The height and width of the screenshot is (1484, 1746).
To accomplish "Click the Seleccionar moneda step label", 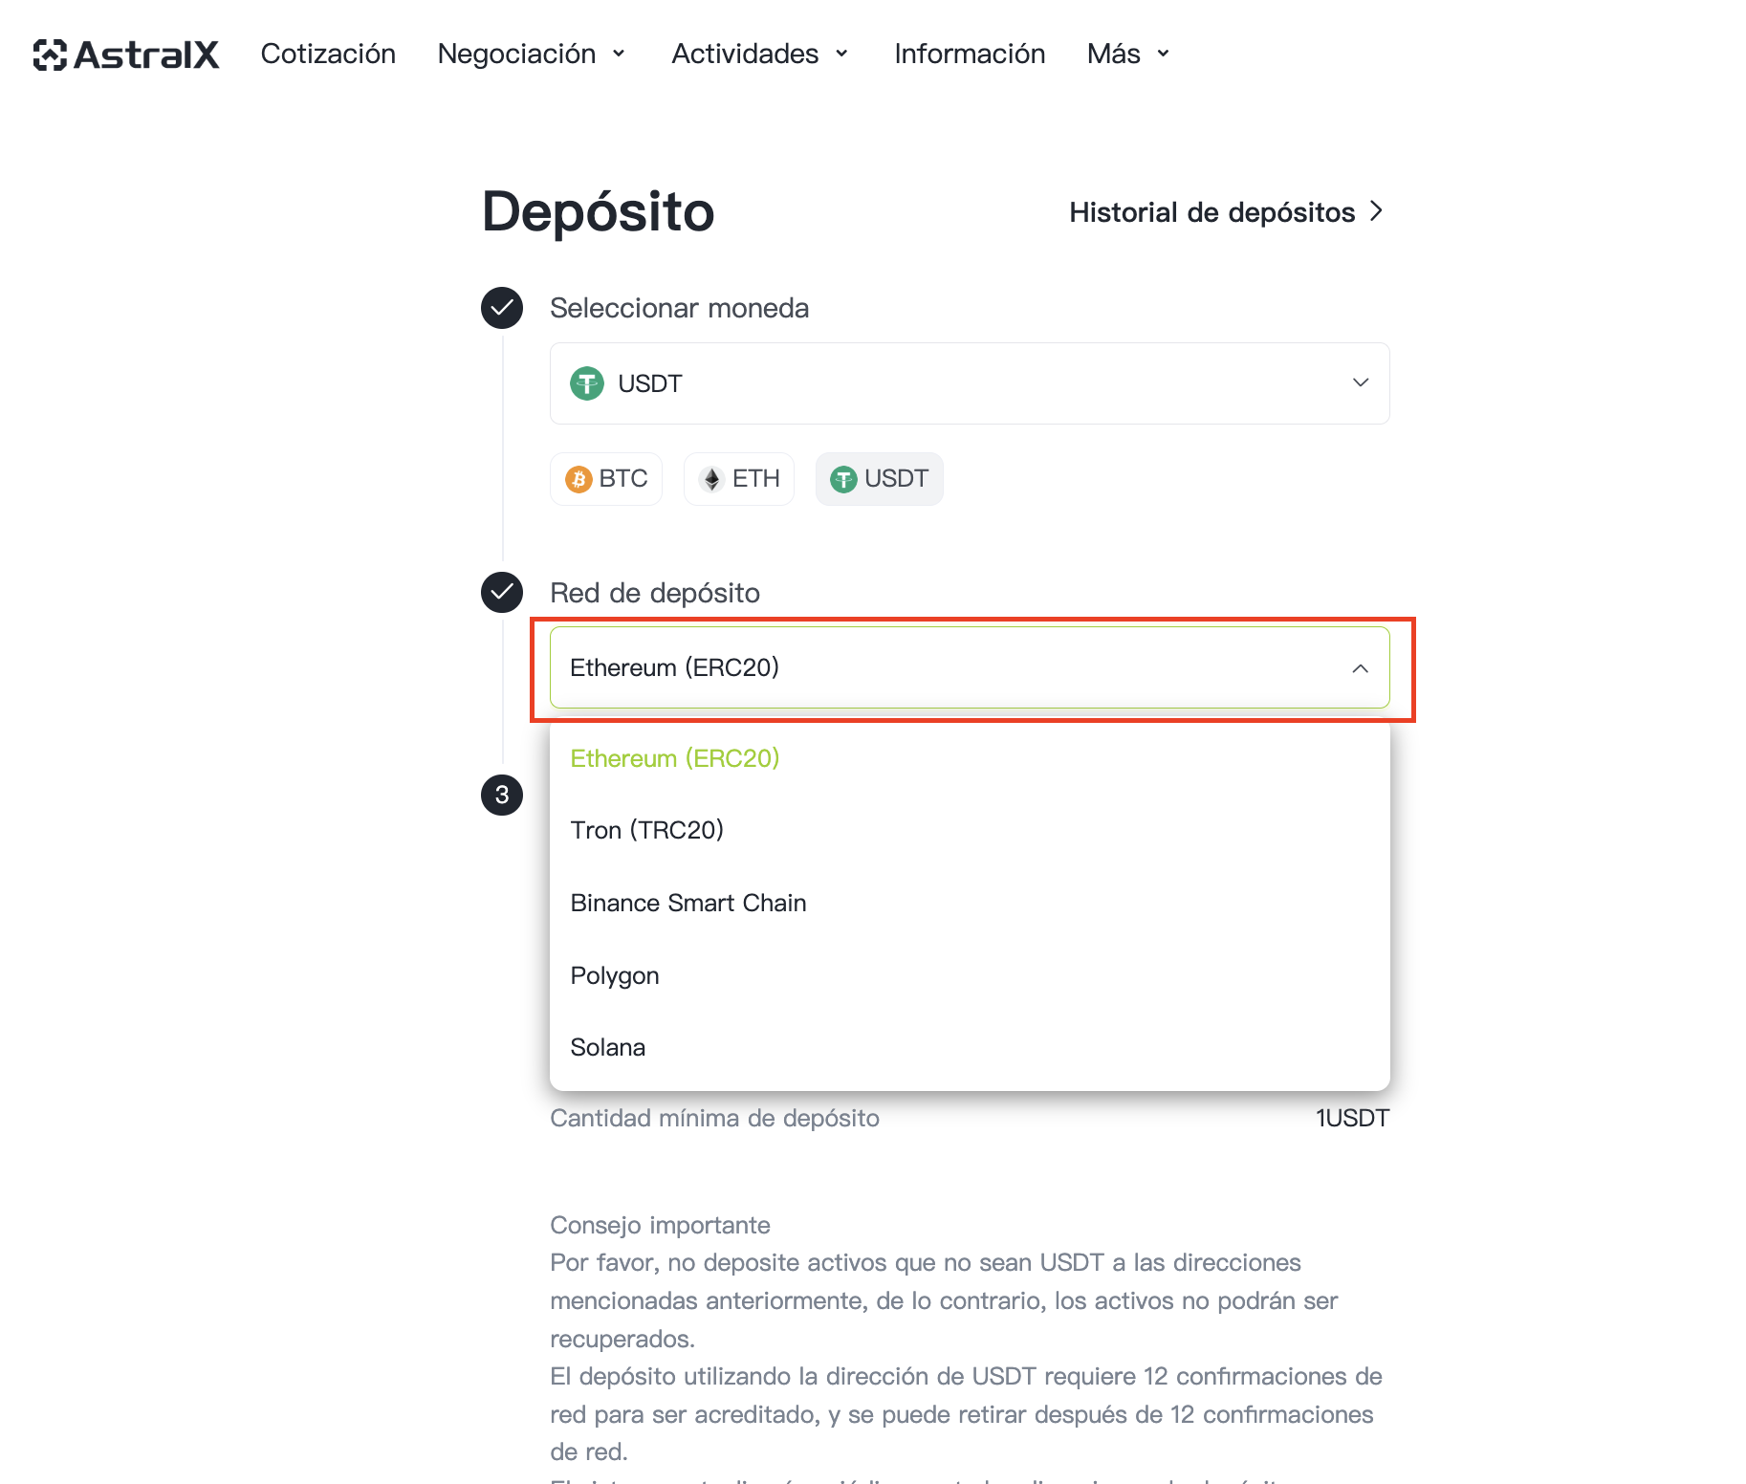I will [x=679, y=308].
